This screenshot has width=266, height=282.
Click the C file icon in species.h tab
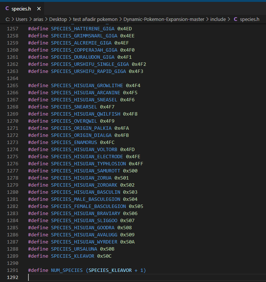[x=7, y=8]
